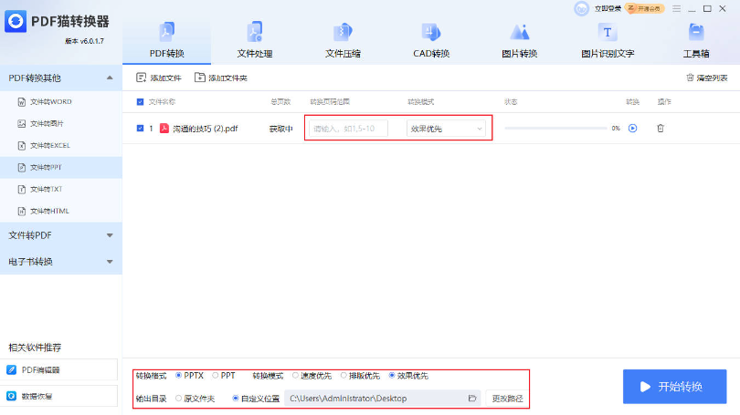The width and height of the screenshot is (740, 415).
Task: Click the user avatar icon
Action: pos(581,8)
